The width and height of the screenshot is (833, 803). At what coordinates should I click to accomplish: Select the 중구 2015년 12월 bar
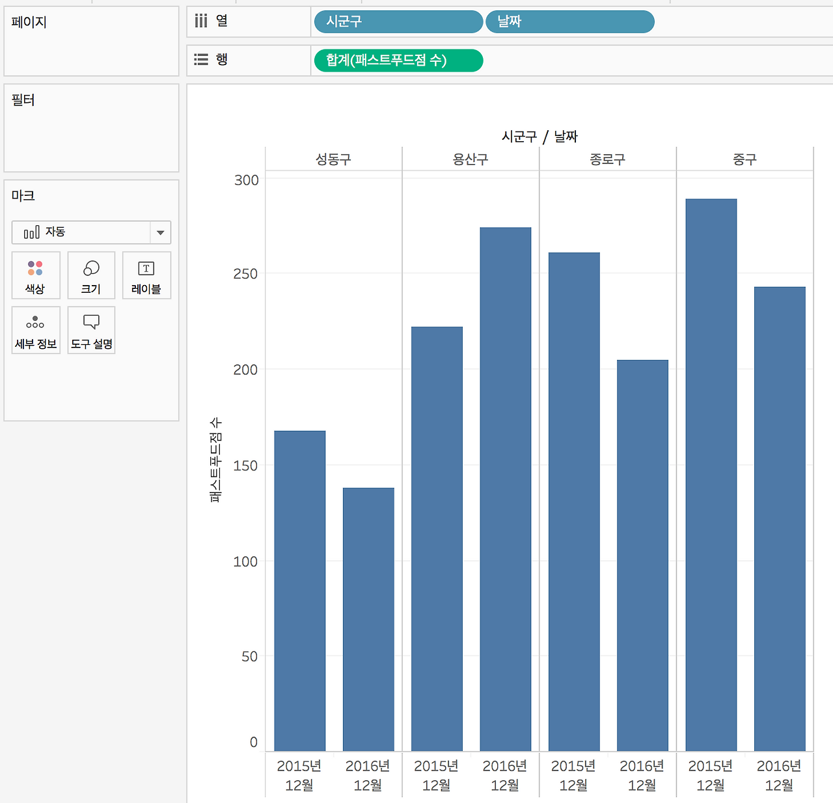[x=711, y=475]
